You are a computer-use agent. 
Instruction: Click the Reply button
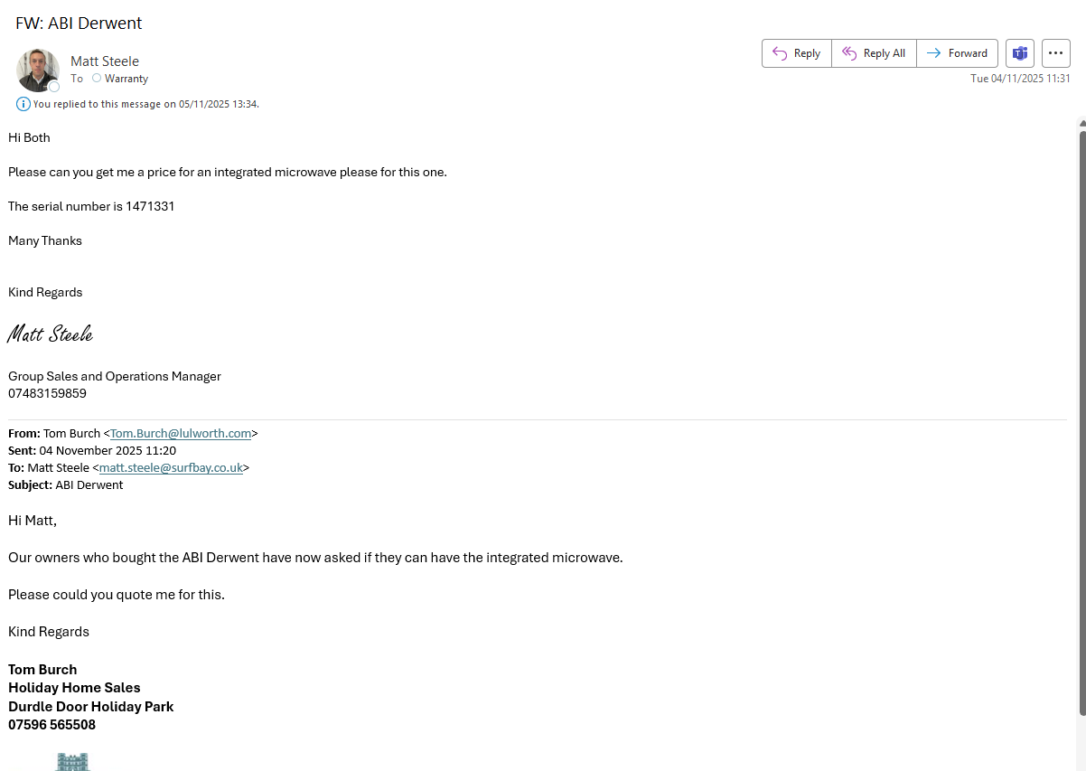pos(796,53)
